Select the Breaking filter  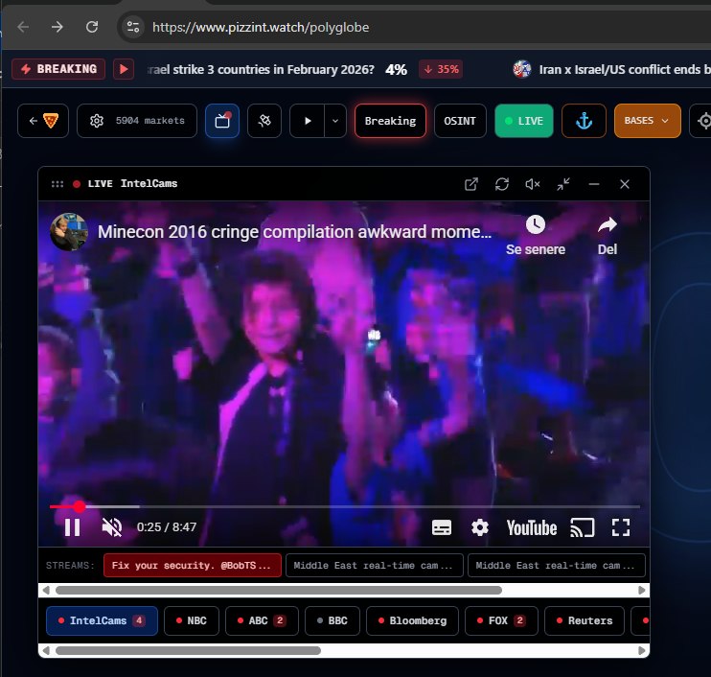click(390, 121)
